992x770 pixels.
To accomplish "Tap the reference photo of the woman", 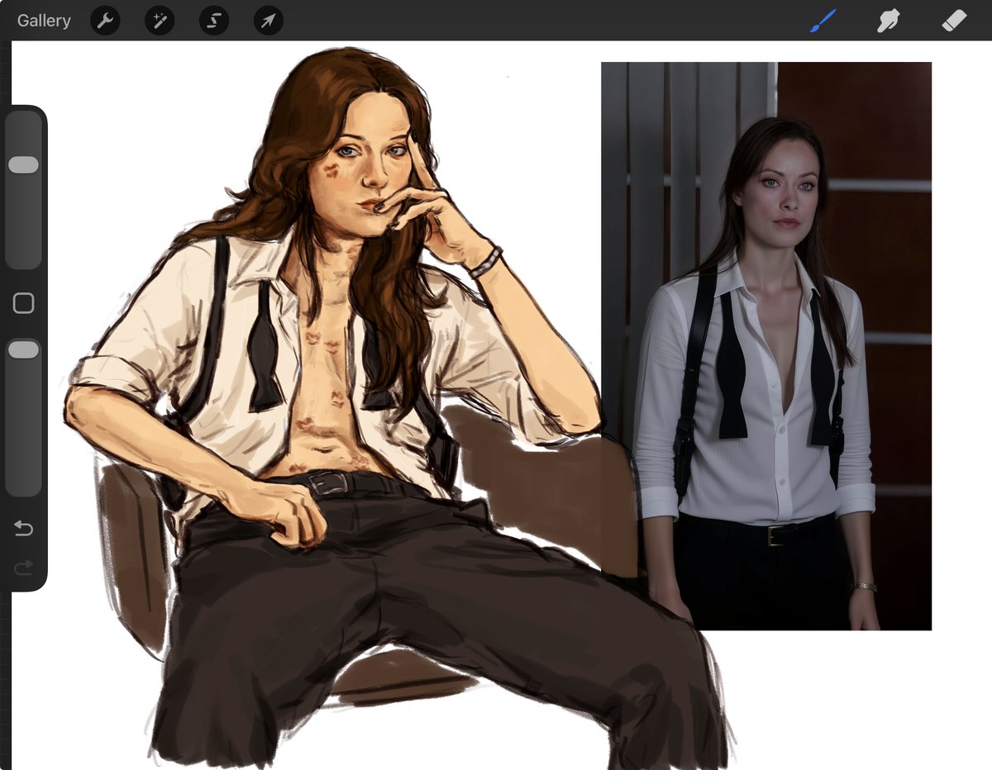I will 766,346.
